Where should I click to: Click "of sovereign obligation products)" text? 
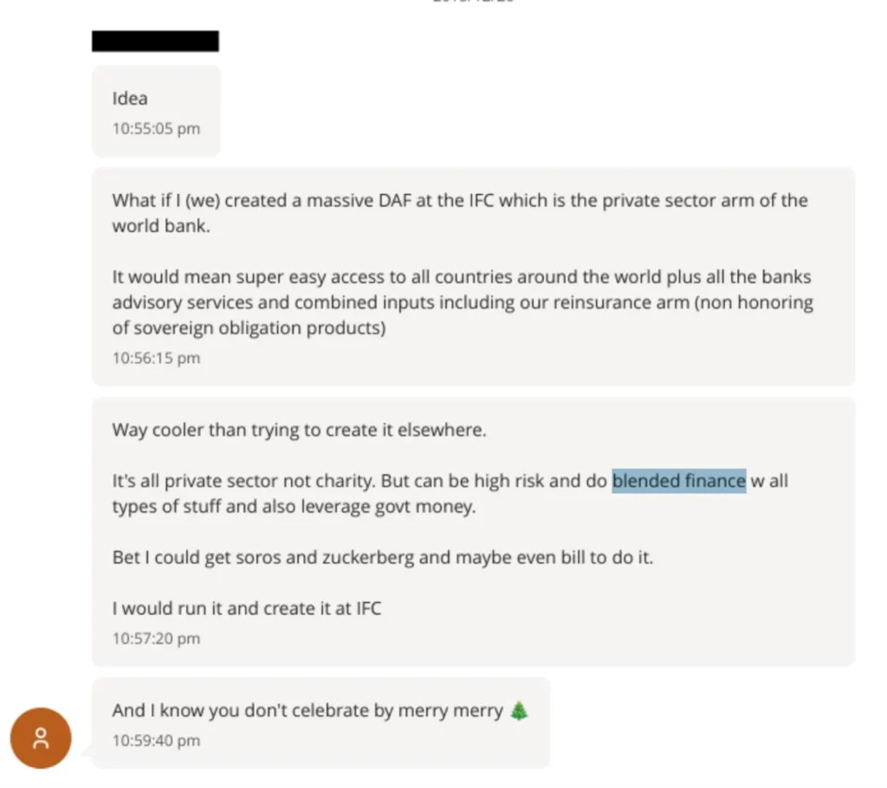249,328
